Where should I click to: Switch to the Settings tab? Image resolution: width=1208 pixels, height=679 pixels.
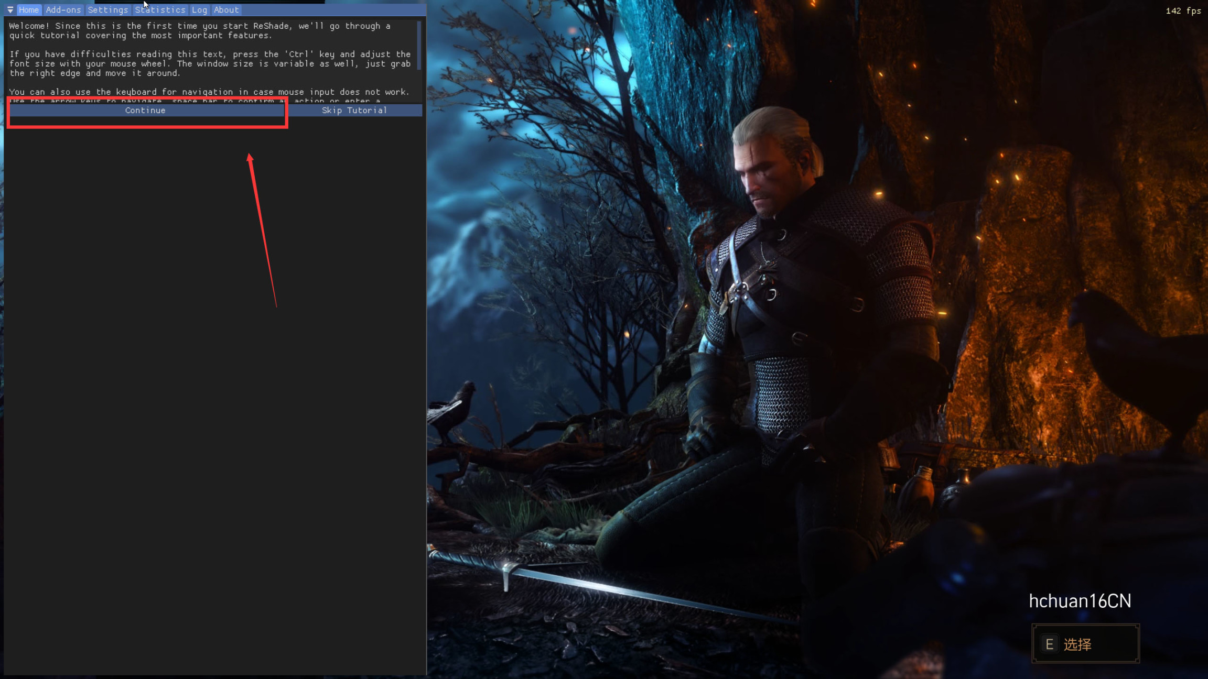pos(107,9)
